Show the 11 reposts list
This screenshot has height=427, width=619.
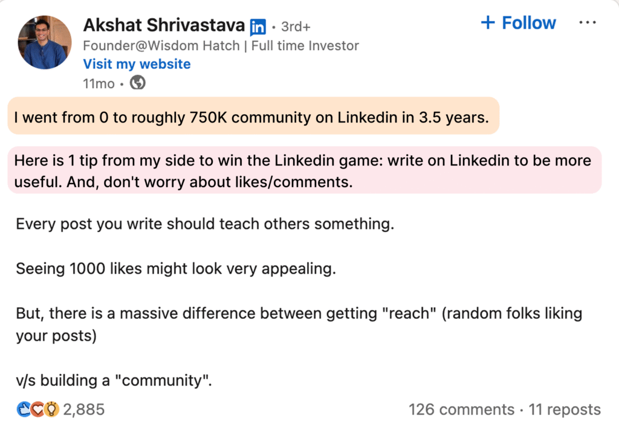click(565, 409)
